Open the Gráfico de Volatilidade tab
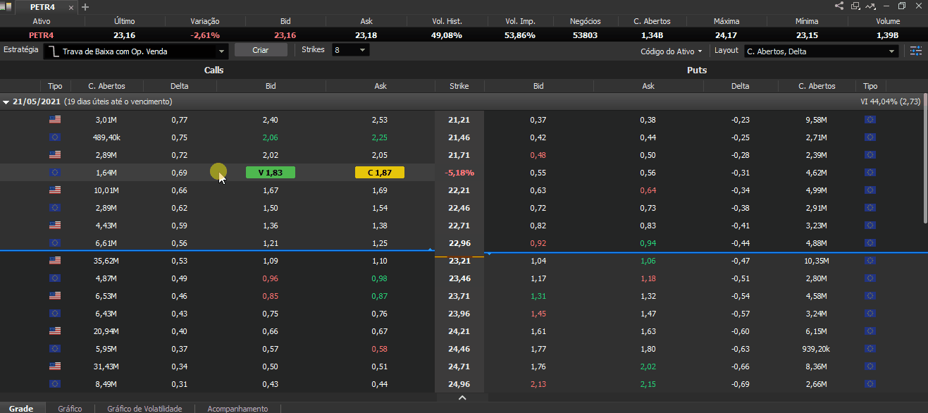 click(144, 409)
